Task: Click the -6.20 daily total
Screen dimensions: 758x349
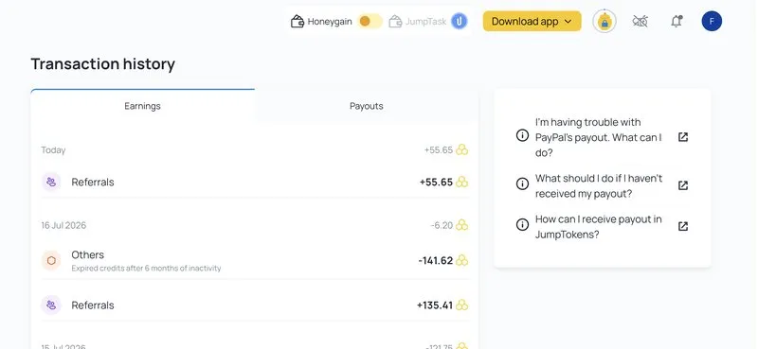Action: [x=442, y=225]
